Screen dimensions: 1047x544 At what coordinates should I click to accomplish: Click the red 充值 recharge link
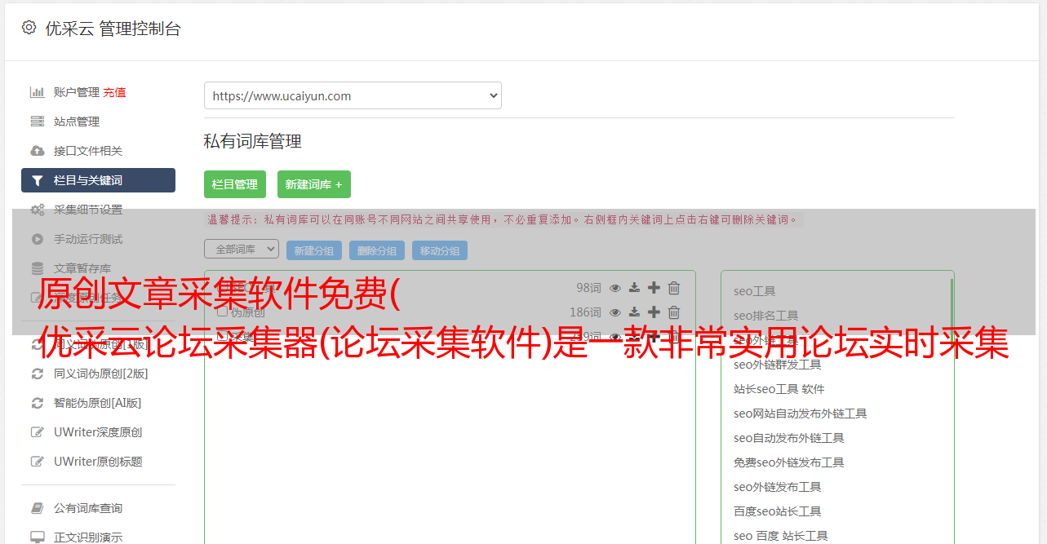(x=114, y=92)
